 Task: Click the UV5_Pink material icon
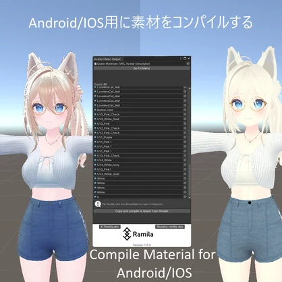[95, 123]
